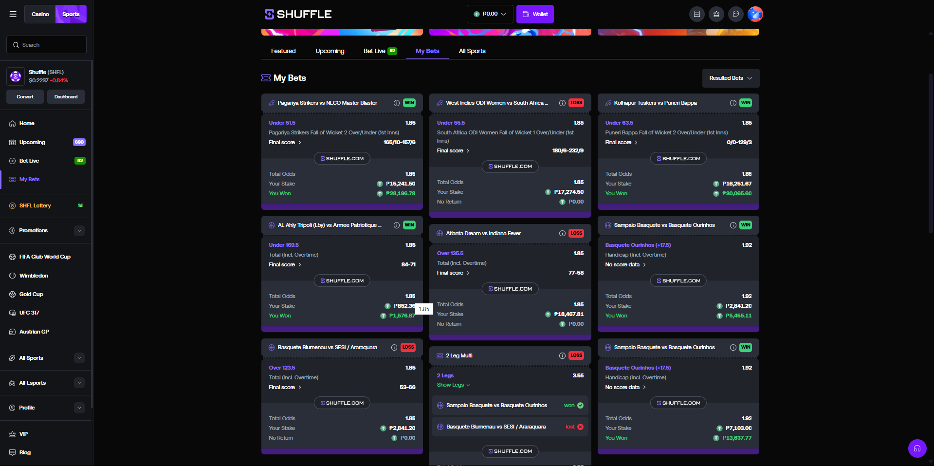Click the SHFL token icon in sidebar
Viewport: 934px width, 466px height.
(16, 76)
